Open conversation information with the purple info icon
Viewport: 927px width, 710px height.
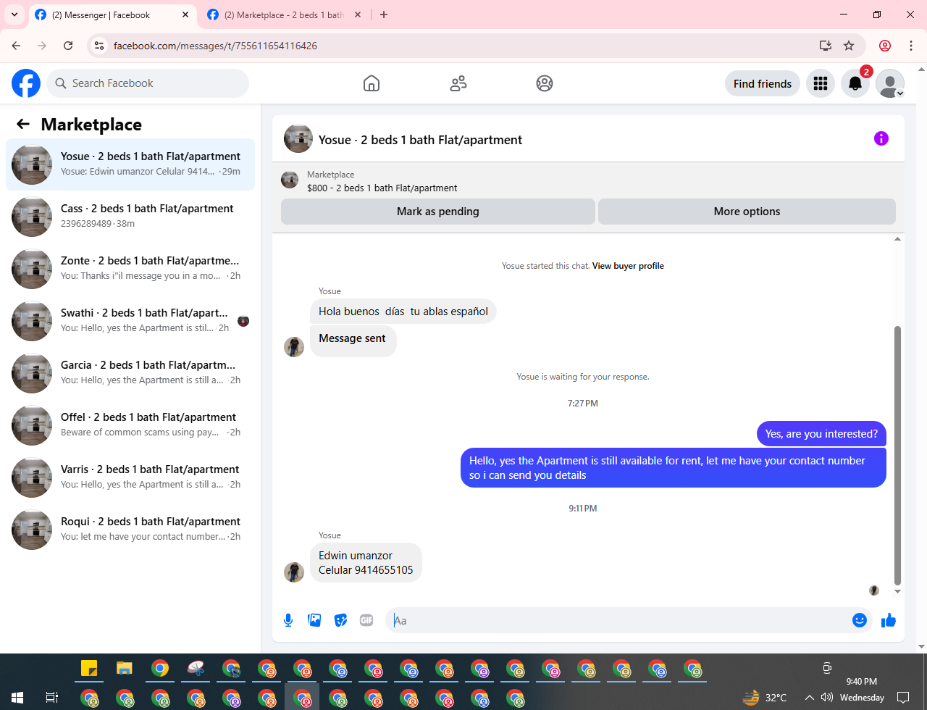(x=881, y=138)
